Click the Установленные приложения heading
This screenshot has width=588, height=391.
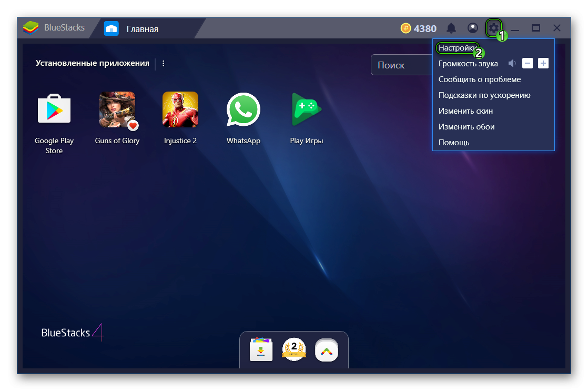[92, 63]
